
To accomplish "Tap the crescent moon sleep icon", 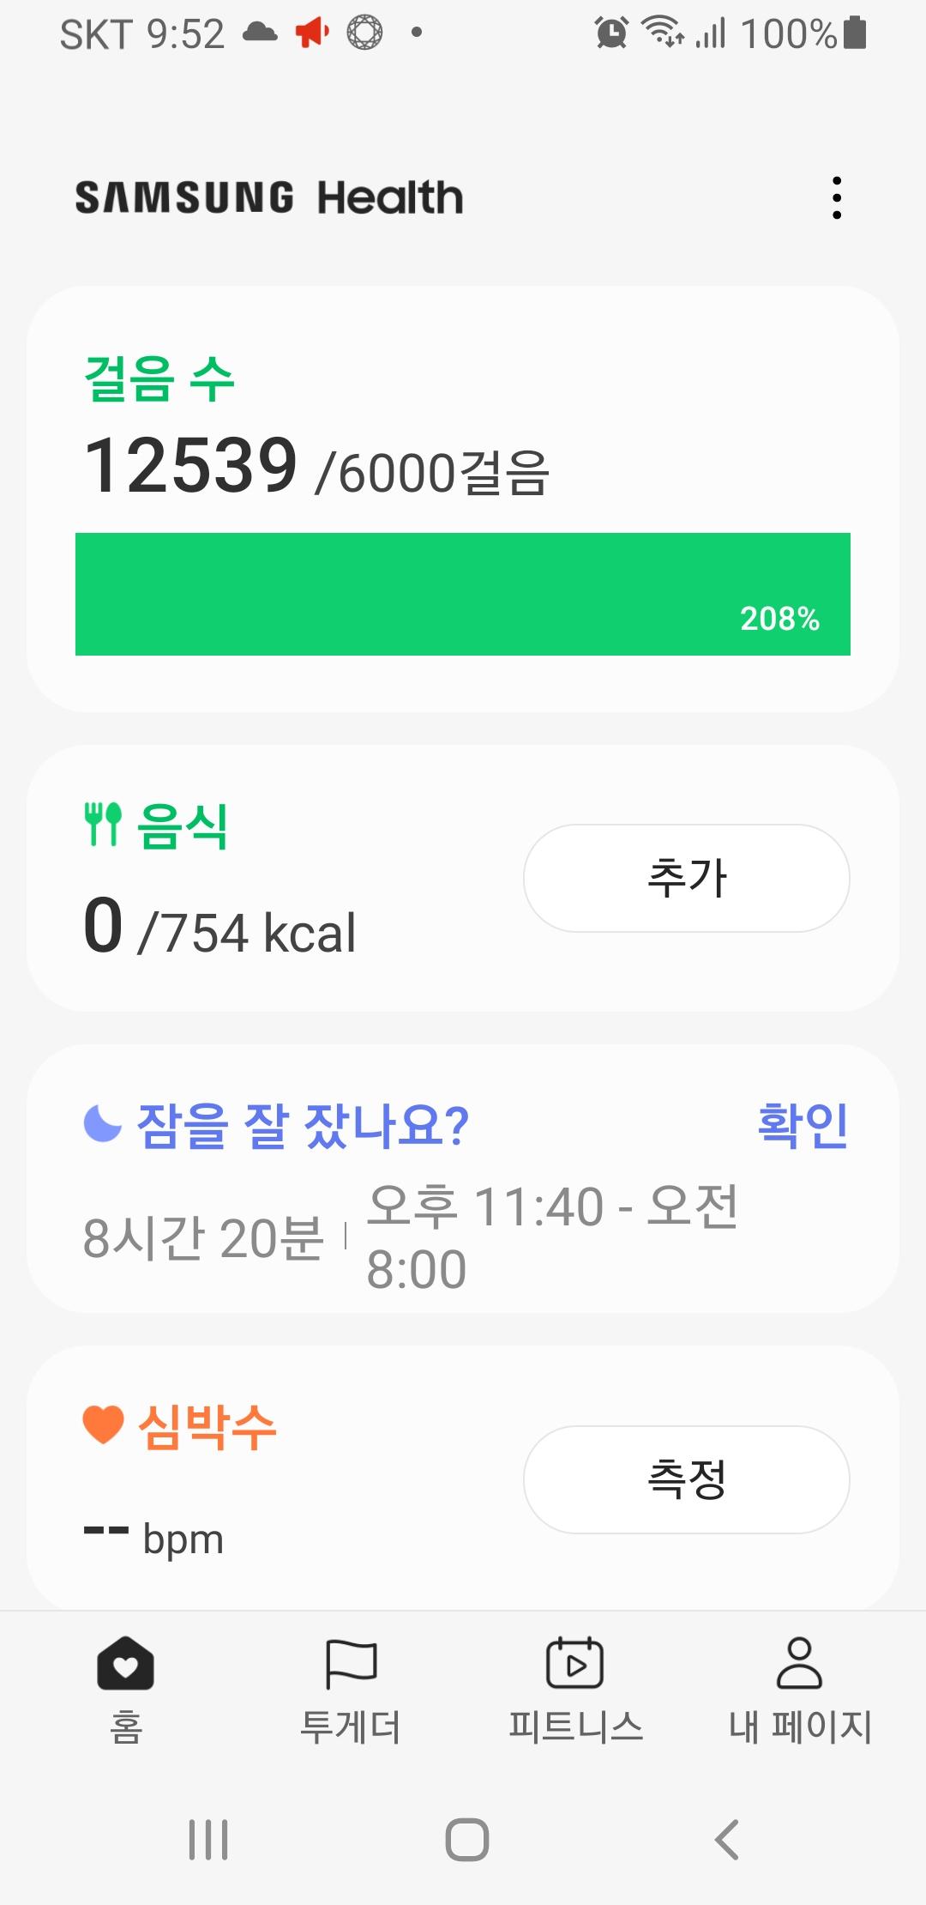I will pos(103,1123).
